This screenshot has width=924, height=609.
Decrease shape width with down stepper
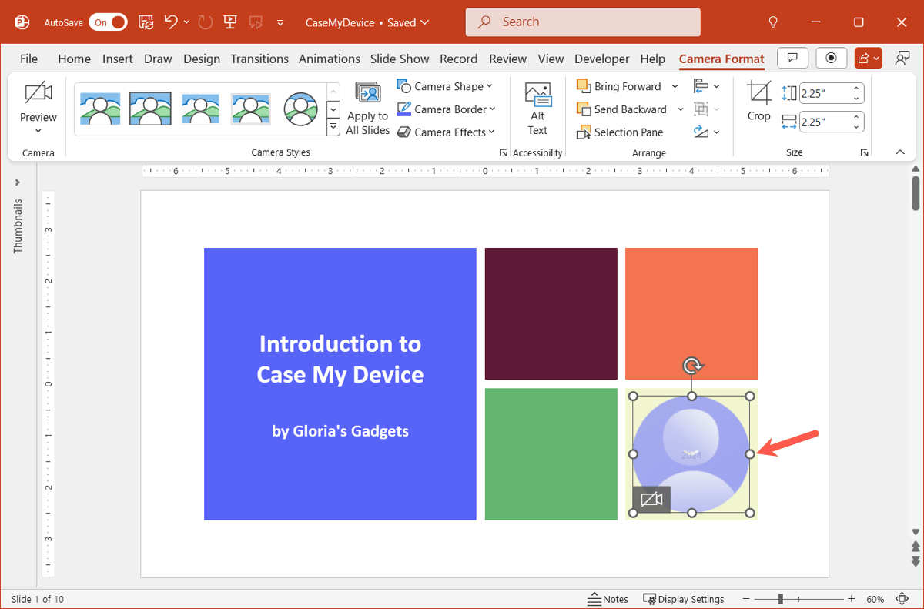click(x=856, y=126)
